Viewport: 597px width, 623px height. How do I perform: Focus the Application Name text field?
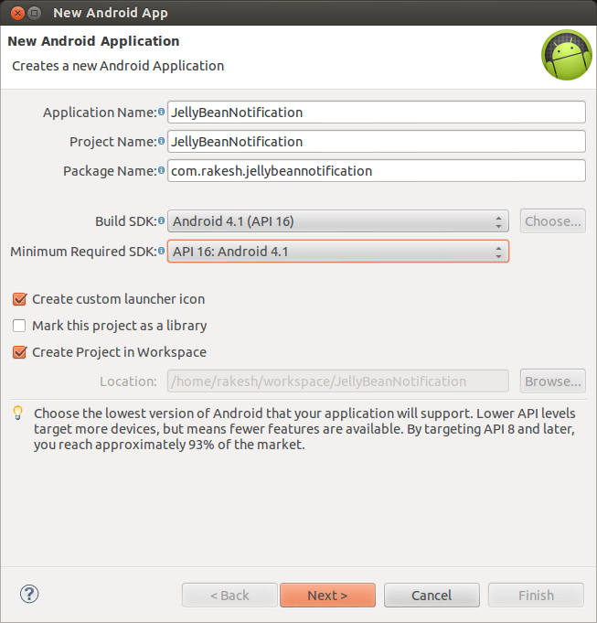(377, 112)
